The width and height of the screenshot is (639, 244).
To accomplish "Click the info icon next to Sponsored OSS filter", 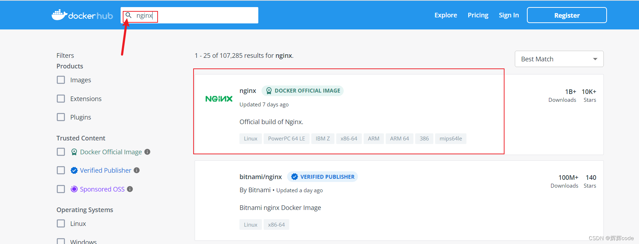I will point(130,189).
